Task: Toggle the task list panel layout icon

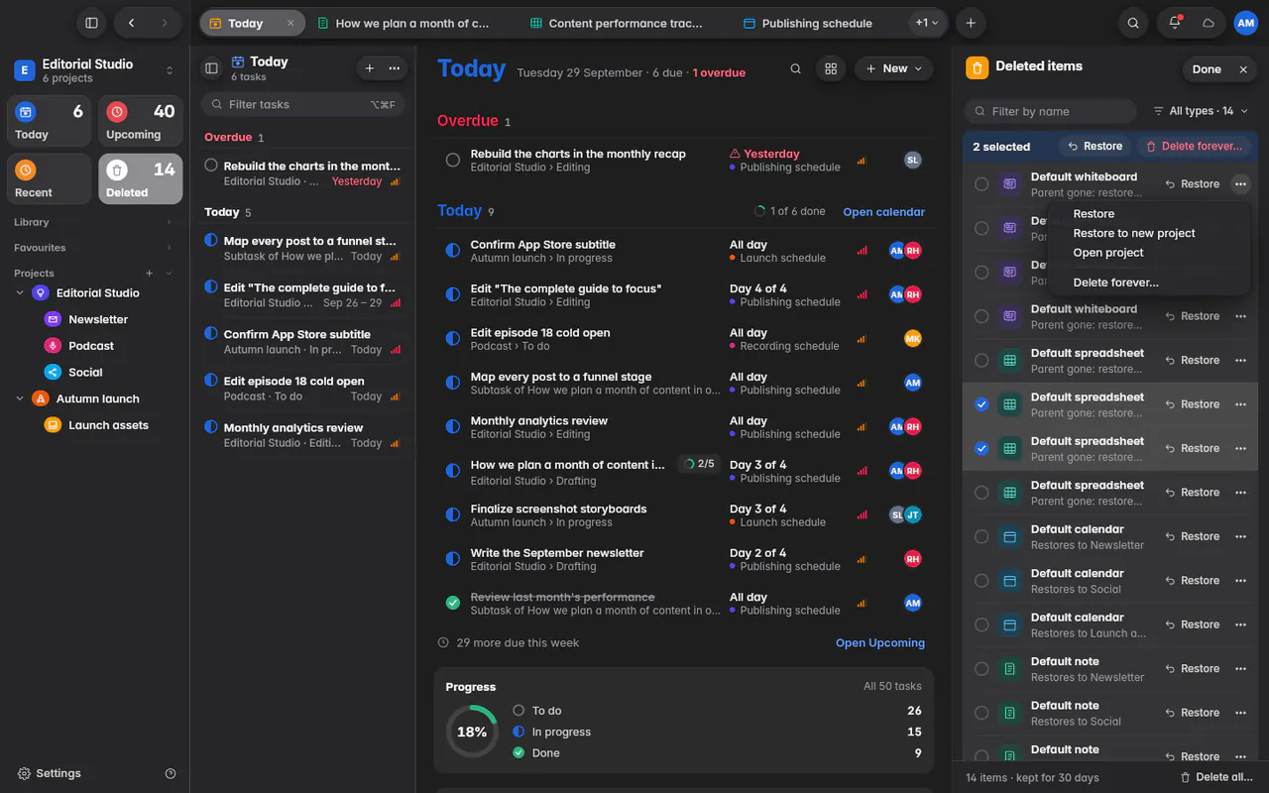Action: [211, 68]
